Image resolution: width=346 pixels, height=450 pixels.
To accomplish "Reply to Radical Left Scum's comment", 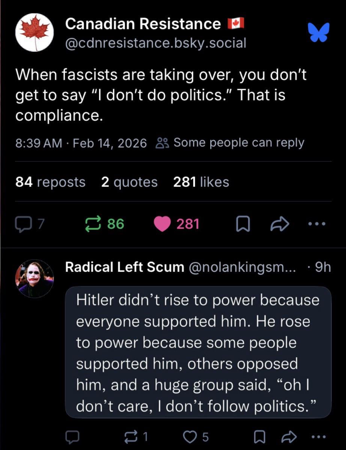I will coord(72,436).
